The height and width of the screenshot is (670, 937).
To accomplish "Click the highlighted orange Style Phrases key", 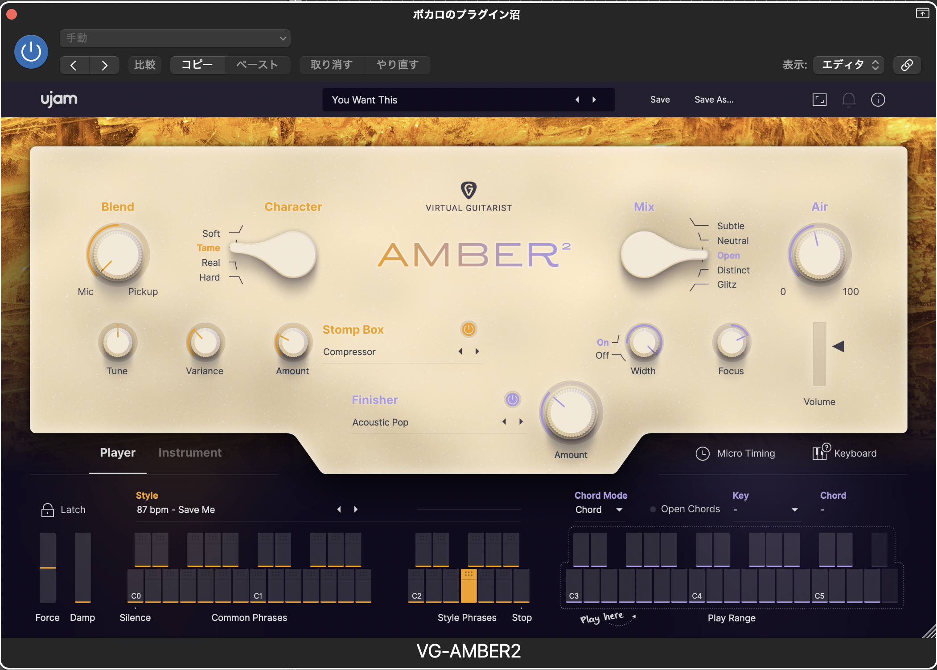I will click(x=468, y=586).
